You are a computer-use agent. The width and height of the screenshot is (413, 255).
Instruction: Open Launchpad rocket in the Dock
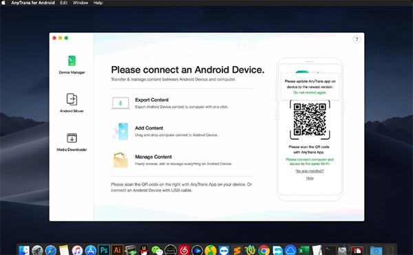[x=37, y=250]
